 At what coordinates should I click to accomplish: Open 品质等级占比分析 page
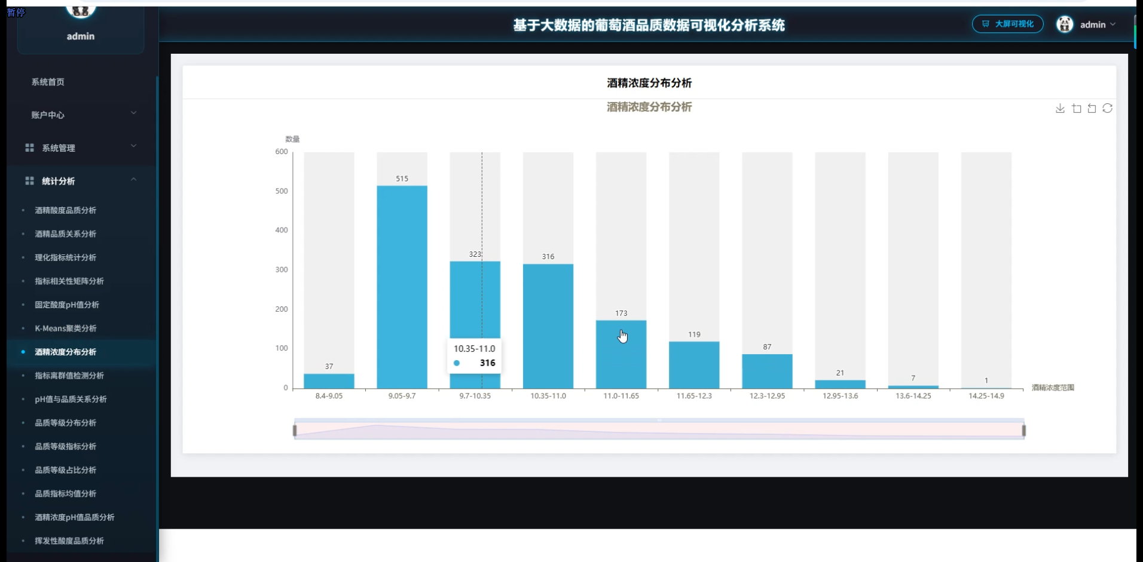(65, 469)
